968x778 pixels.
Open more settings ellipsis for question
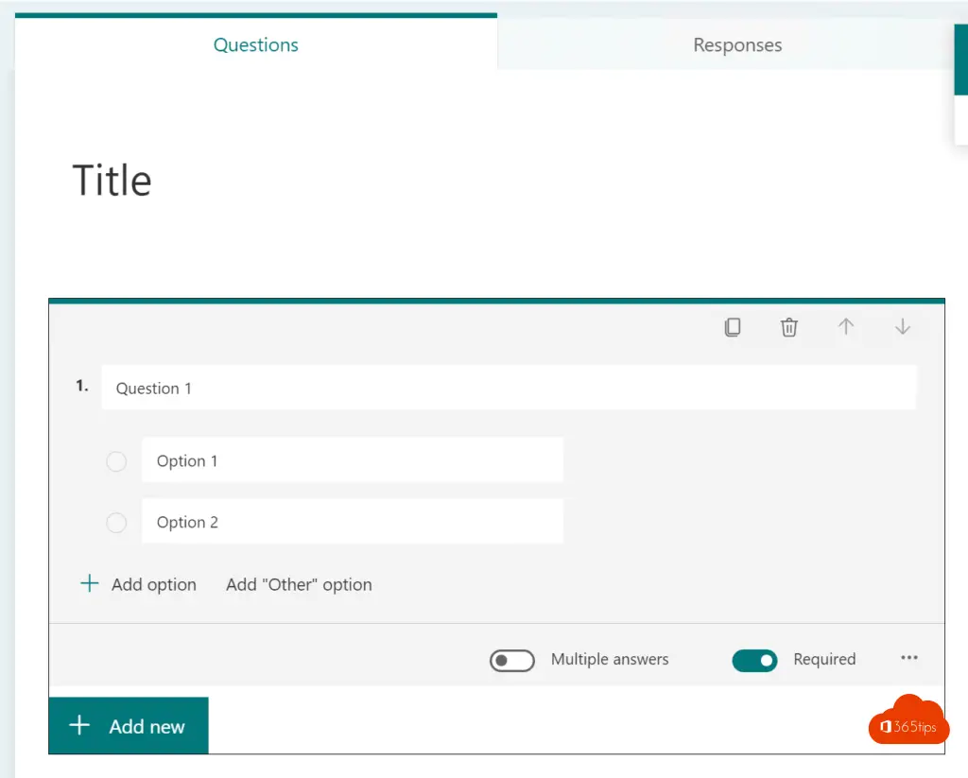(909, 659)
